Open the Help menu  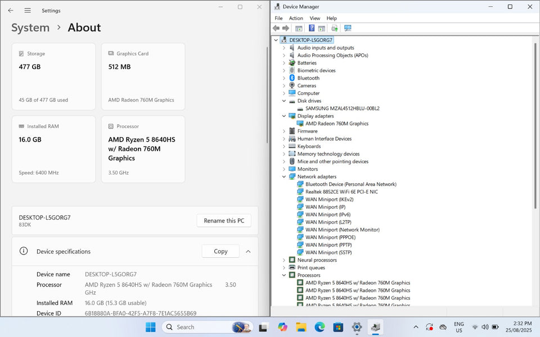coord(332,18)
